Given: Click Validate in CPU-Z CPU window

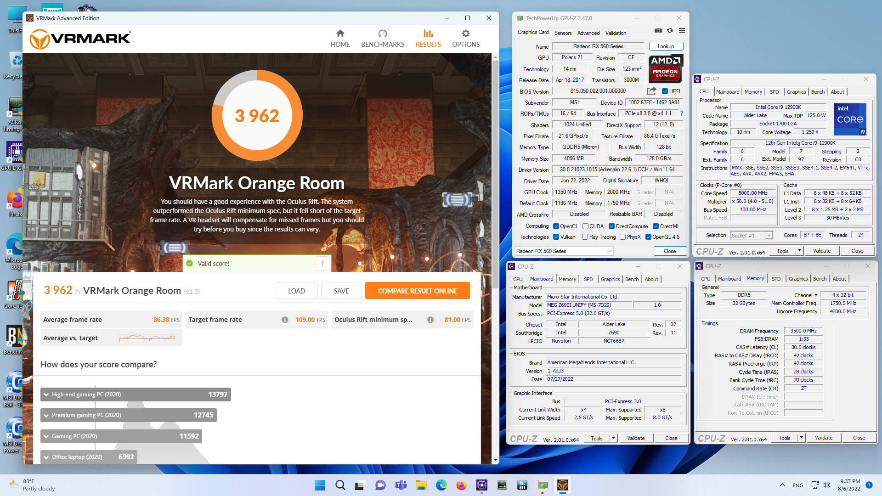Looking at the screenshot, I should pyautogui.click(x=821, y=251).
